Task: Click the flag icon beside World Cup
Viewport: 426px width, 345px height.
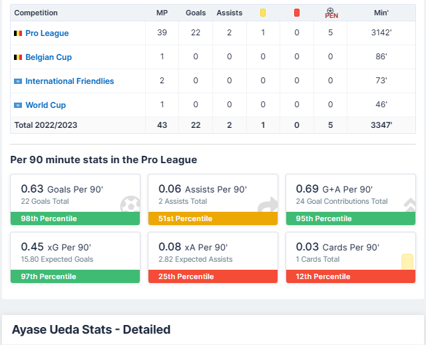Action: pyautogui.click(x=18, y=105)
